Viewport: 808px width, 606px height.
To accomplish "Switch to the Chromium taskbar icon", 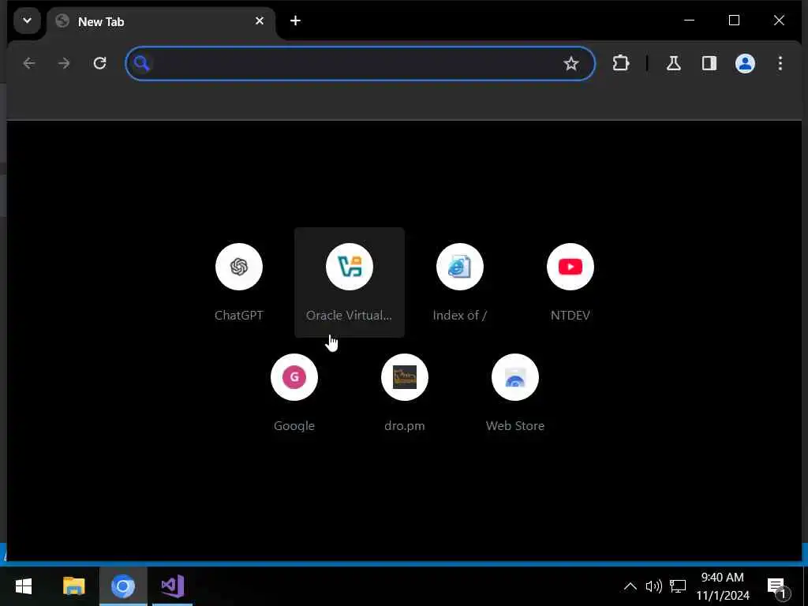I will [x=123, y=586].
